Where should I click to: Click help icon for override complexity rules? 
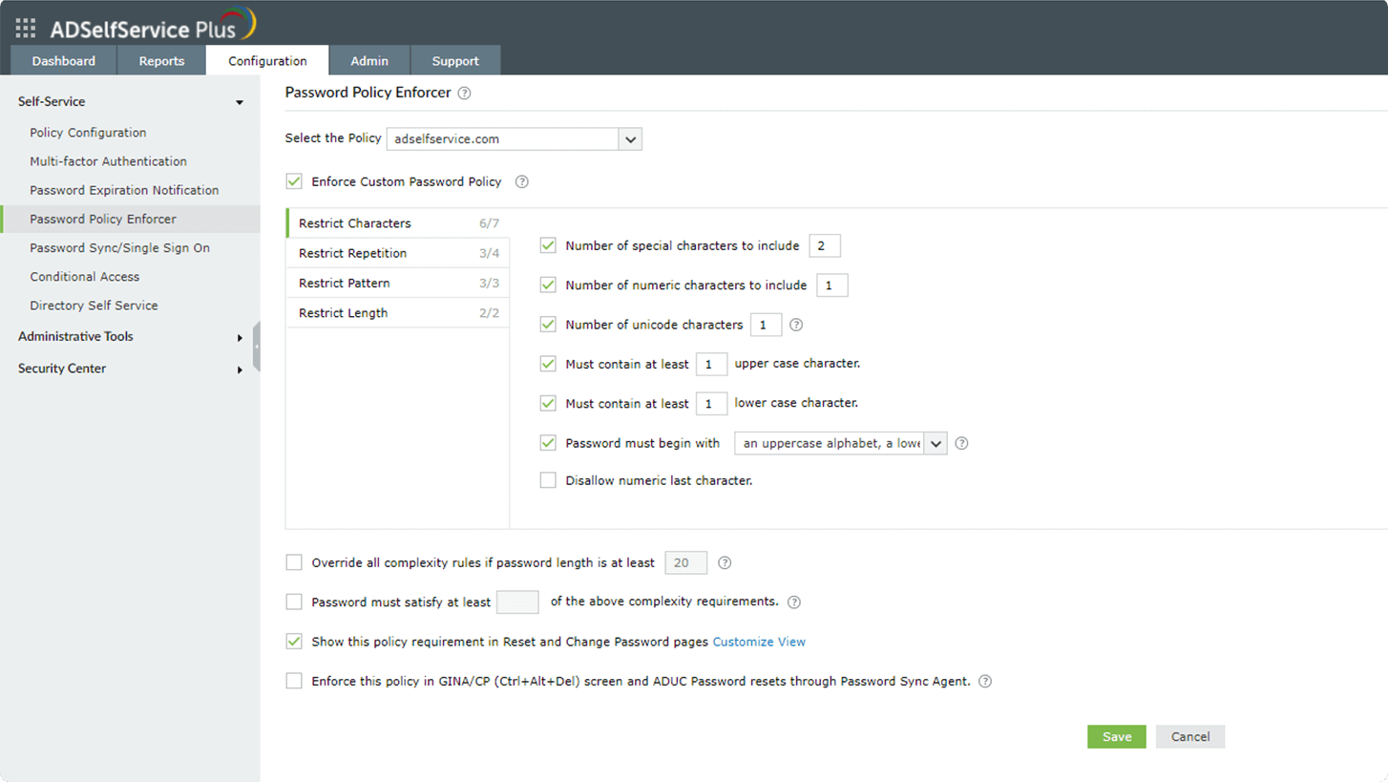(x=725, y=563)
